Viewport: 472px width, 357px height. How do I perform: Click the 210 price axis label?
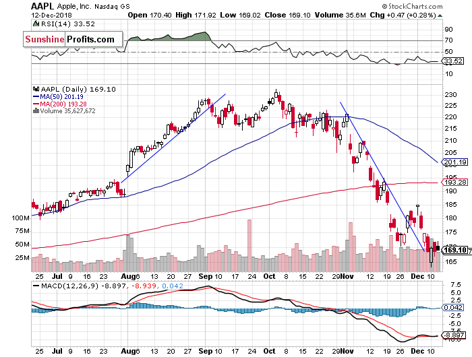pos(450,141)
